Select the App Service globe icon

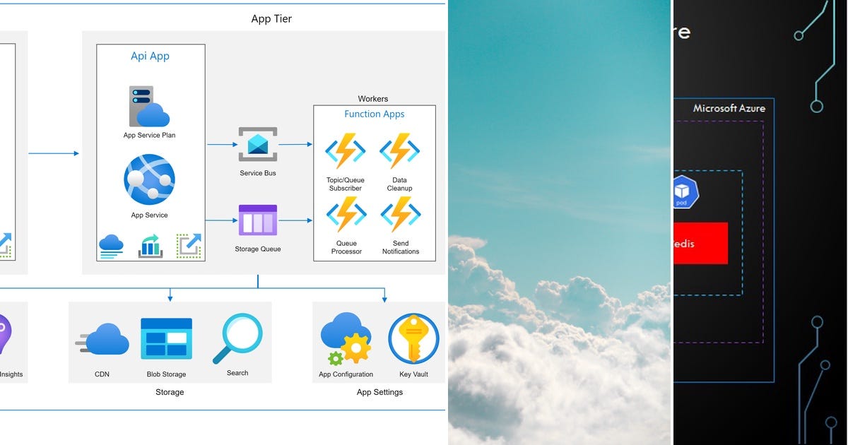click(x=149, y=179)
